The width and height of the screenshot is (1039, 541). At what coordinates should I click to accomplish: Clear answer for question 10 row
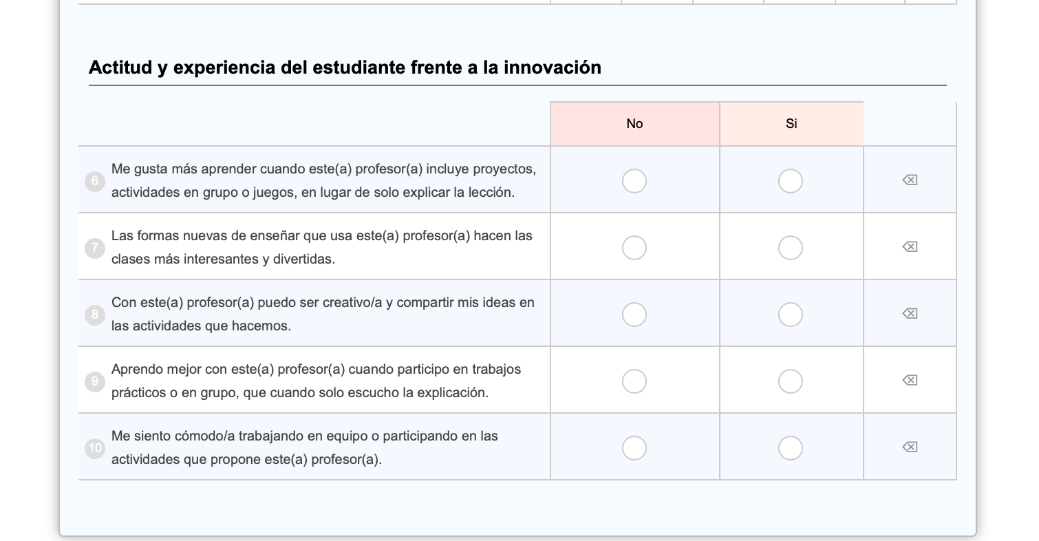click(910, 447)
